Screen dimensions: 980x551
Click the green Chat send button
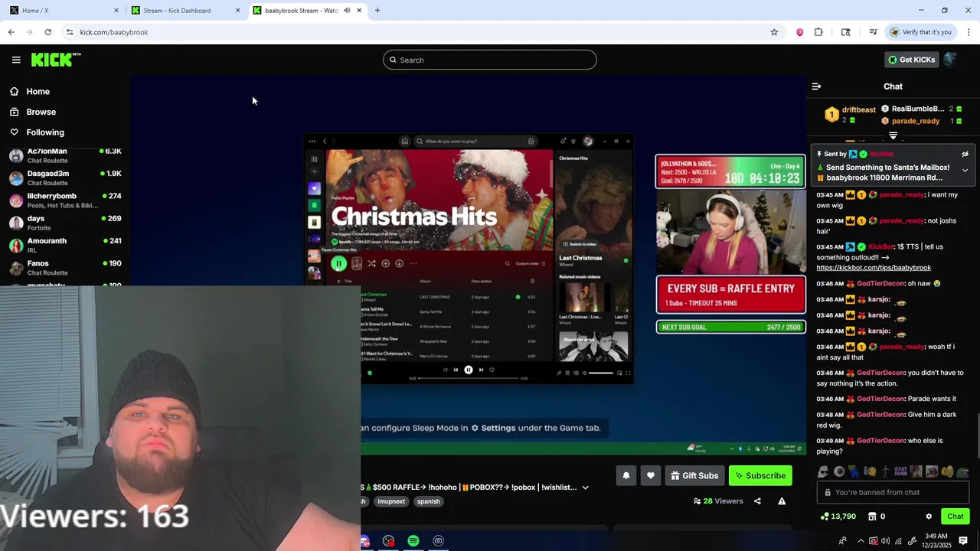[x=955, y=517]
